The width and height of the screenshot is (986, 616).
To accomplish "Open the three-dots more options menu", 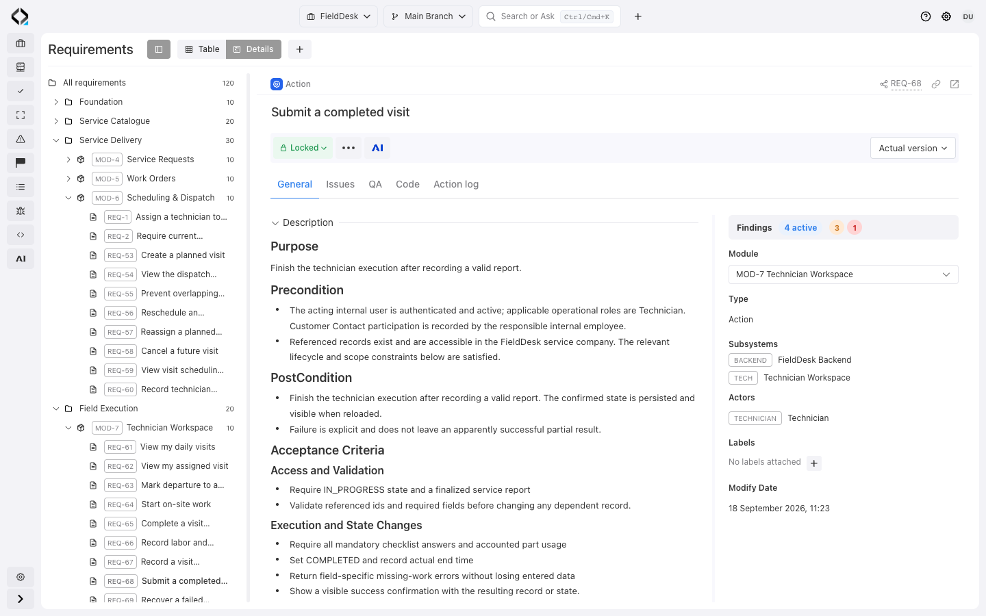I will (x=349, y=148).
